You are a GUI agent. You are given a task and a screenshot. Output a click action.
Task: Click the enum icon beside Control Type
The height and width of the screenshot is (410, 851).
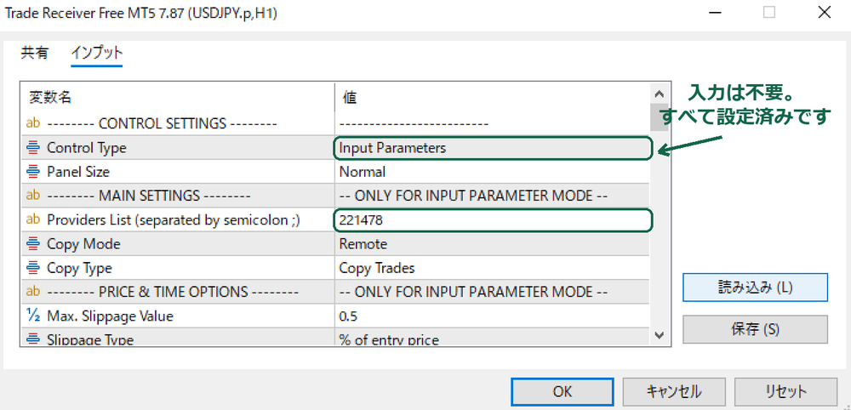[x=33, y=147]
